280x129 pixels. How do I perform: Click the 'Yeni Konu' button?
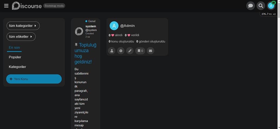(34, 79)
